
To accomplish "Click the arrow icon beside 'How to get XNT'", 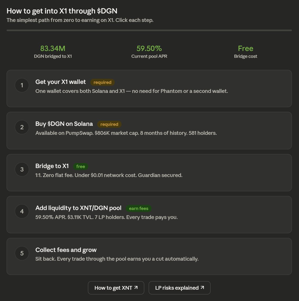I will click(x=136, y=288).
